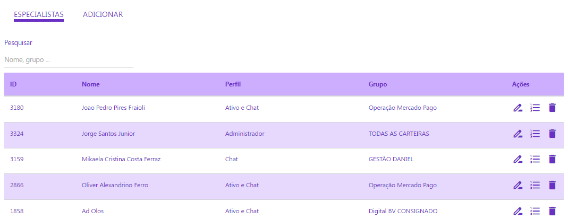568x219 pixels.
Task: Switch to the ADICIONAR tab
Action: [103, 14]
